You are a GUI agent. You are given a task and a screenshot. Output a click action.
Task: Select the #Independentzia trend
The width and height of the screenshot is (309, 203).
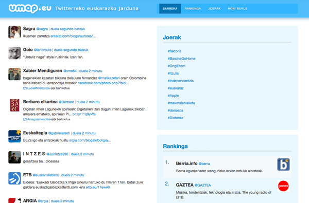click(x=181, y=81)
